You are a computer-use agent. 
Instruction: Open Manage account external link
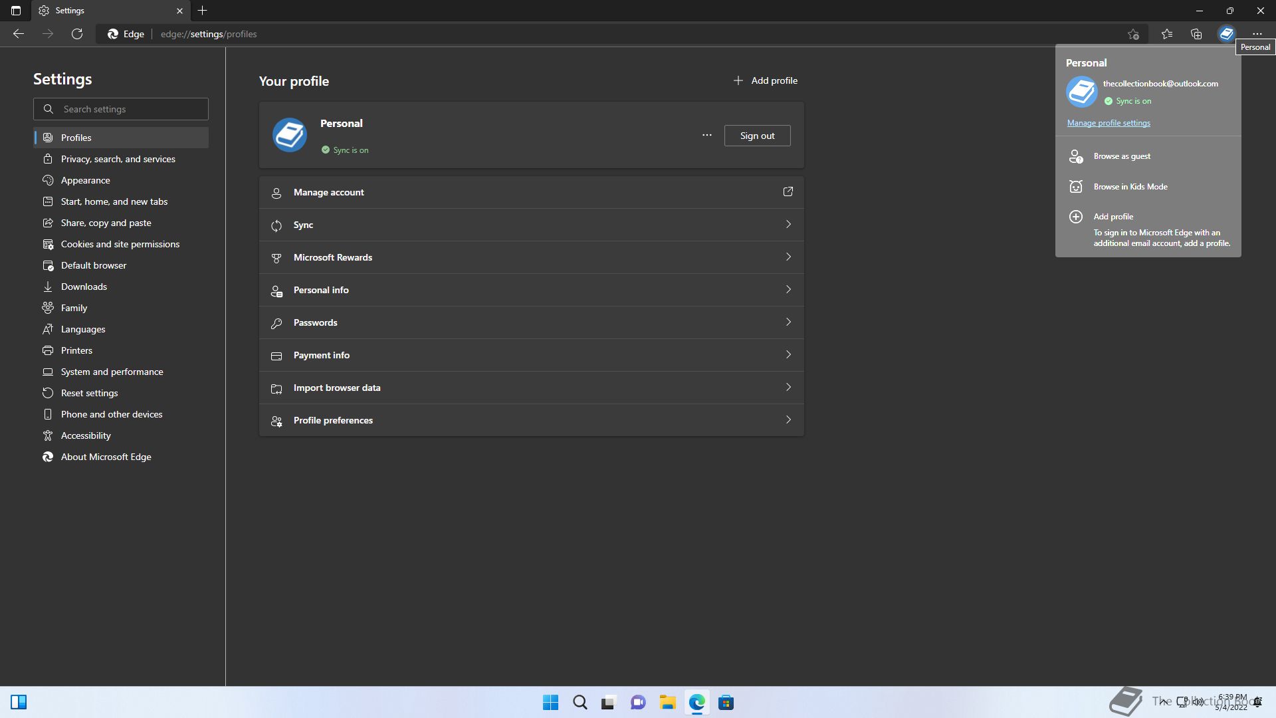pyautogui.click(x=788, y=192)
